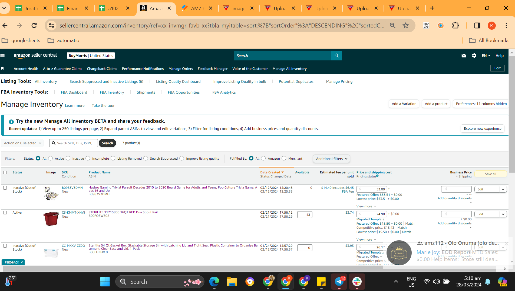515x291 pixels.
Task: Open the browser Extensions puzzle icon
Action: [x=455, y=25]
